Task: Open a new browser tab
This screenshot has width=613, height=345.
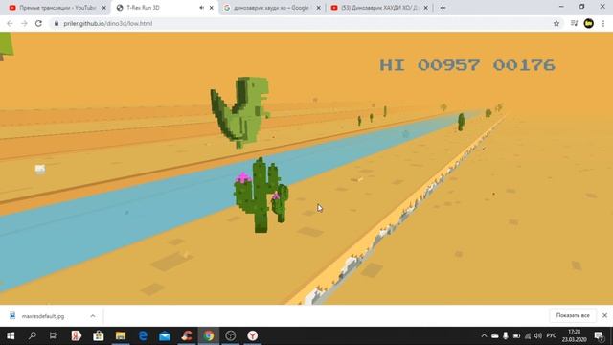Action: 443,8
